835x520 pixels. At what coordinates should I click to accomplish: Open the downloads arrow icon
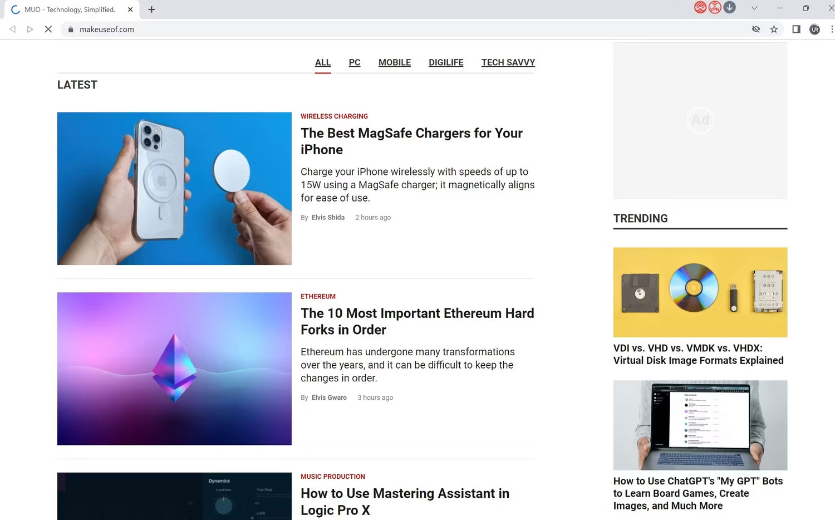pos(729,8)
